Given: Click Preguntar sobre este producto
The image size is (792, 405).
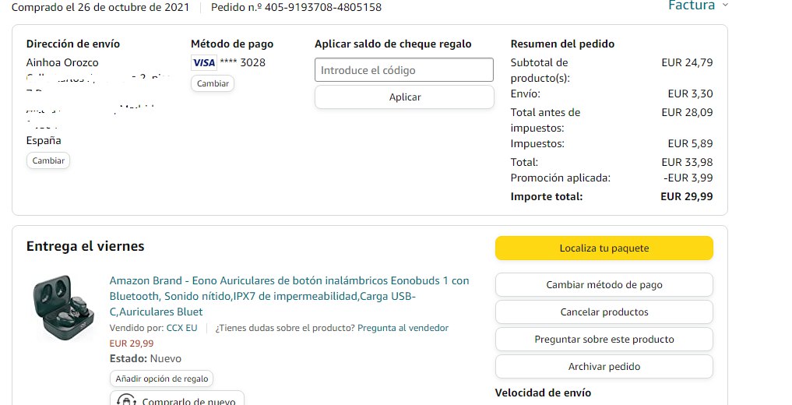Looking at the screenshot, I should [x=604, y=340].
